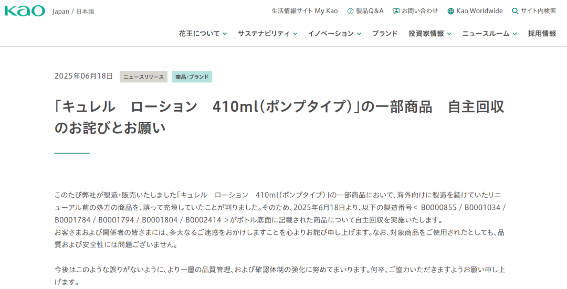Go to the ブランド menu item
Viewport: 567px width, 289px height.
pos(385,34)
